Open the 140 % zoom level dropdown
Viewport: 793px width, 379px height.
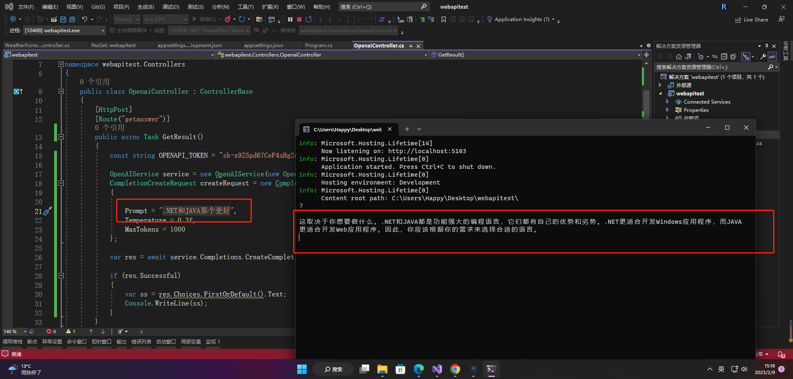pyautogui.click(x=14, y=332)
